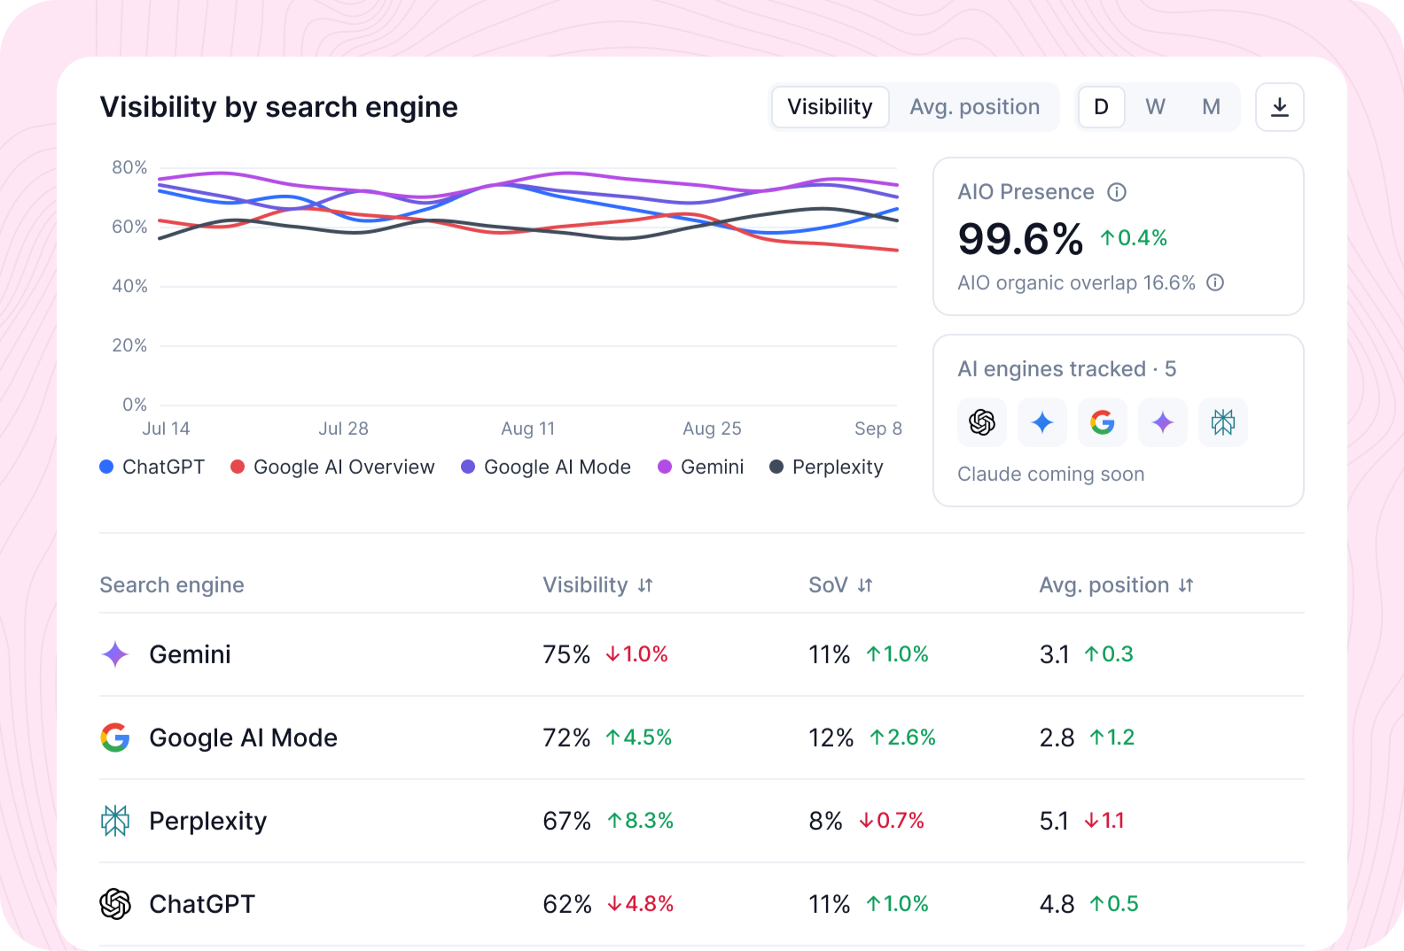Toggle the Google AI Mode legend series

pyautogui.click(x=546, y=467)
